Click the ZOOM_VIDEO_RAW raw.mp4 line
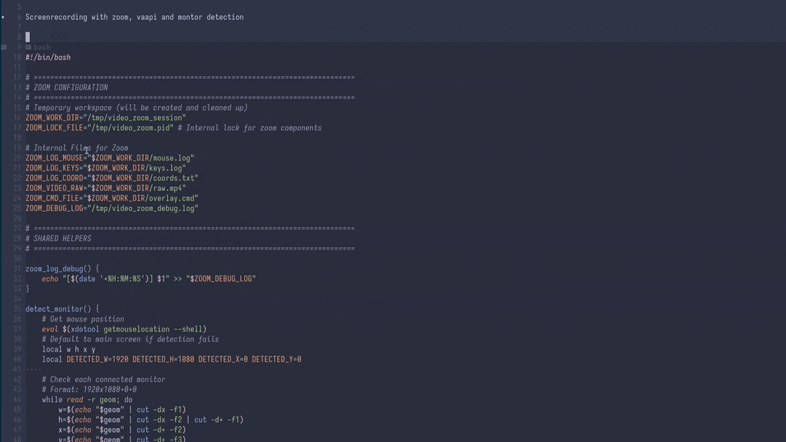786x442 pixels. click(x=105, y=188)
